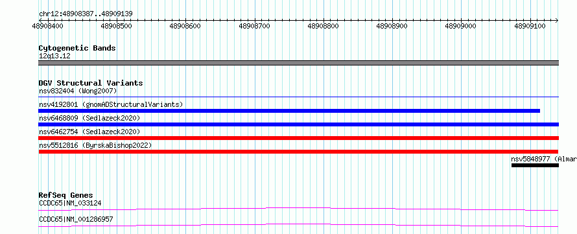Click the 12q13.12 band label

pyautogui.click(x=54, y=56)
